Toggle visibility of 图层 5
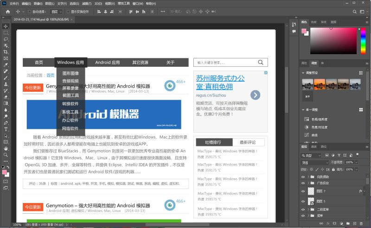This screenshot has width=371, height=228. coord(303,201)
